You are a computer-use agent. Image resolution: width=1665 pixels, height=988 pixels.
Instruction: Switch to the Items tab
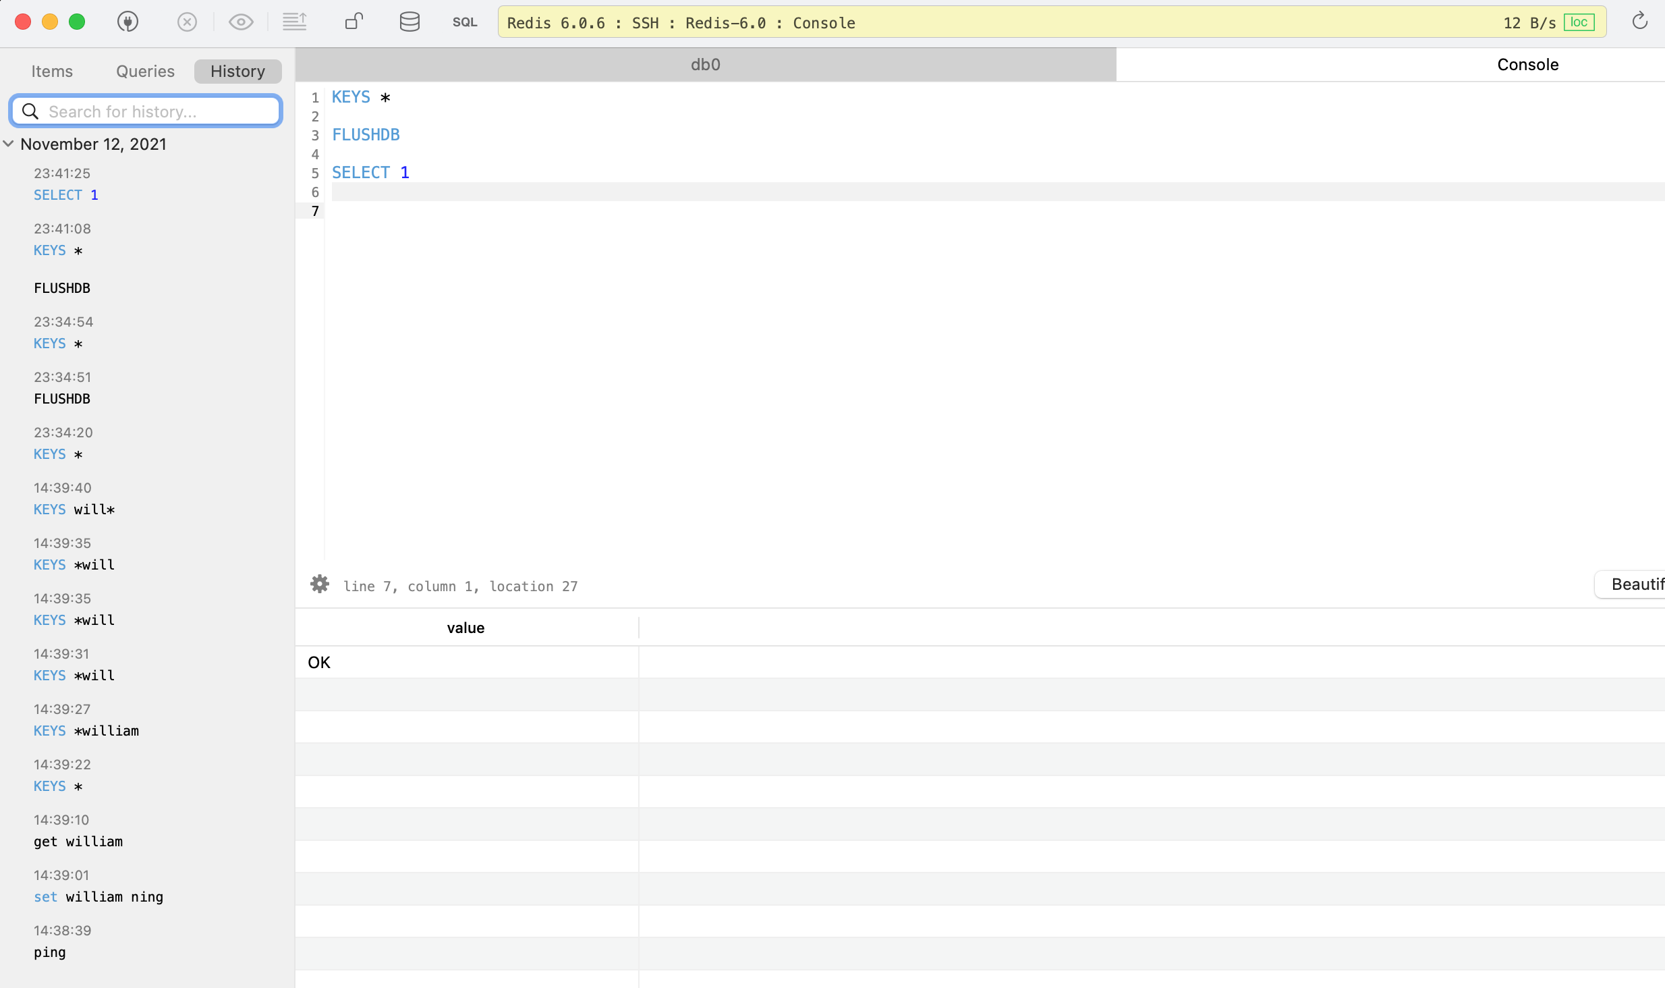tap(52, 71)
